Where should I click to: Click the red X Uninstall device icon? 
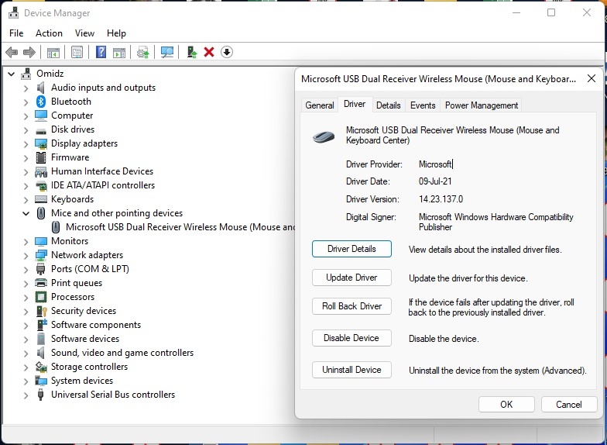[x=209, y=52]
